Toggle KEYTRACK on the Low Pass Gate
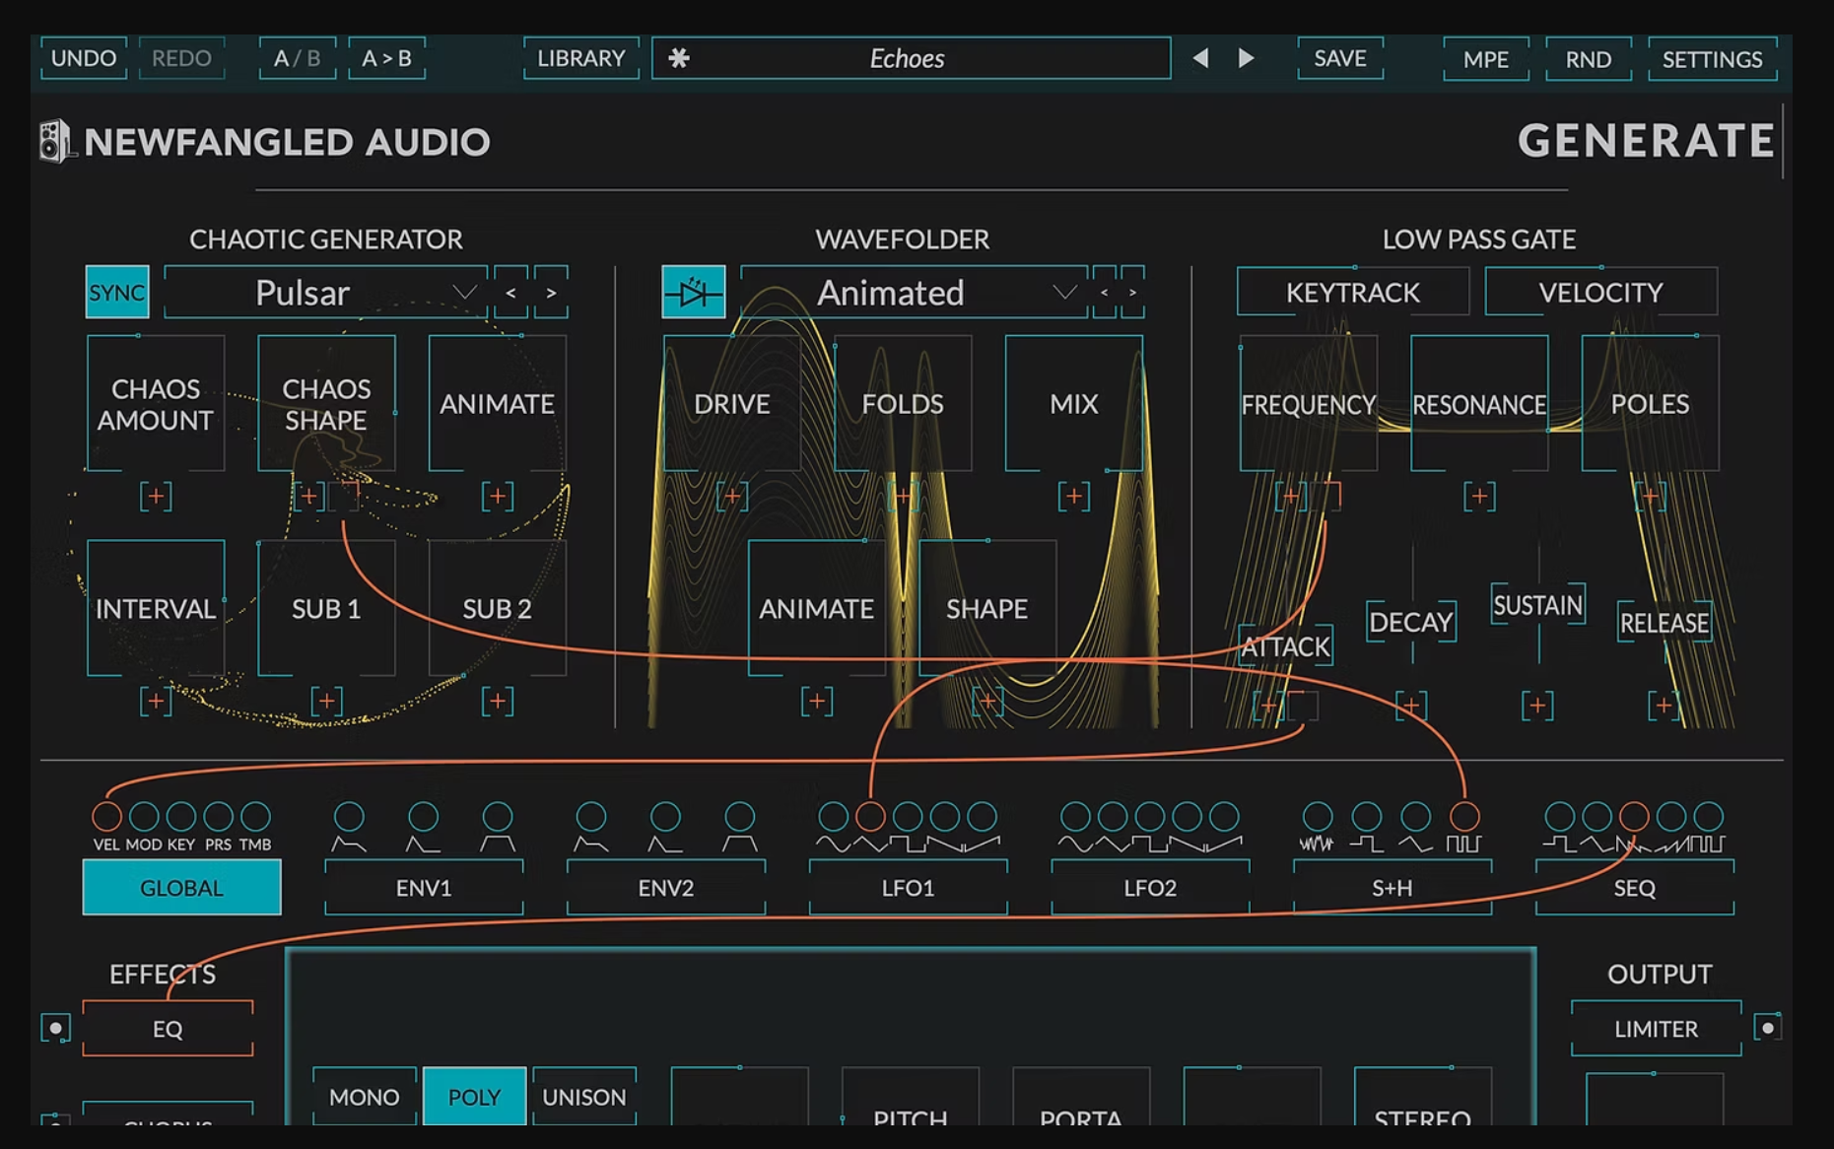This screenshot has width=1834, height=1149. 1351,292
